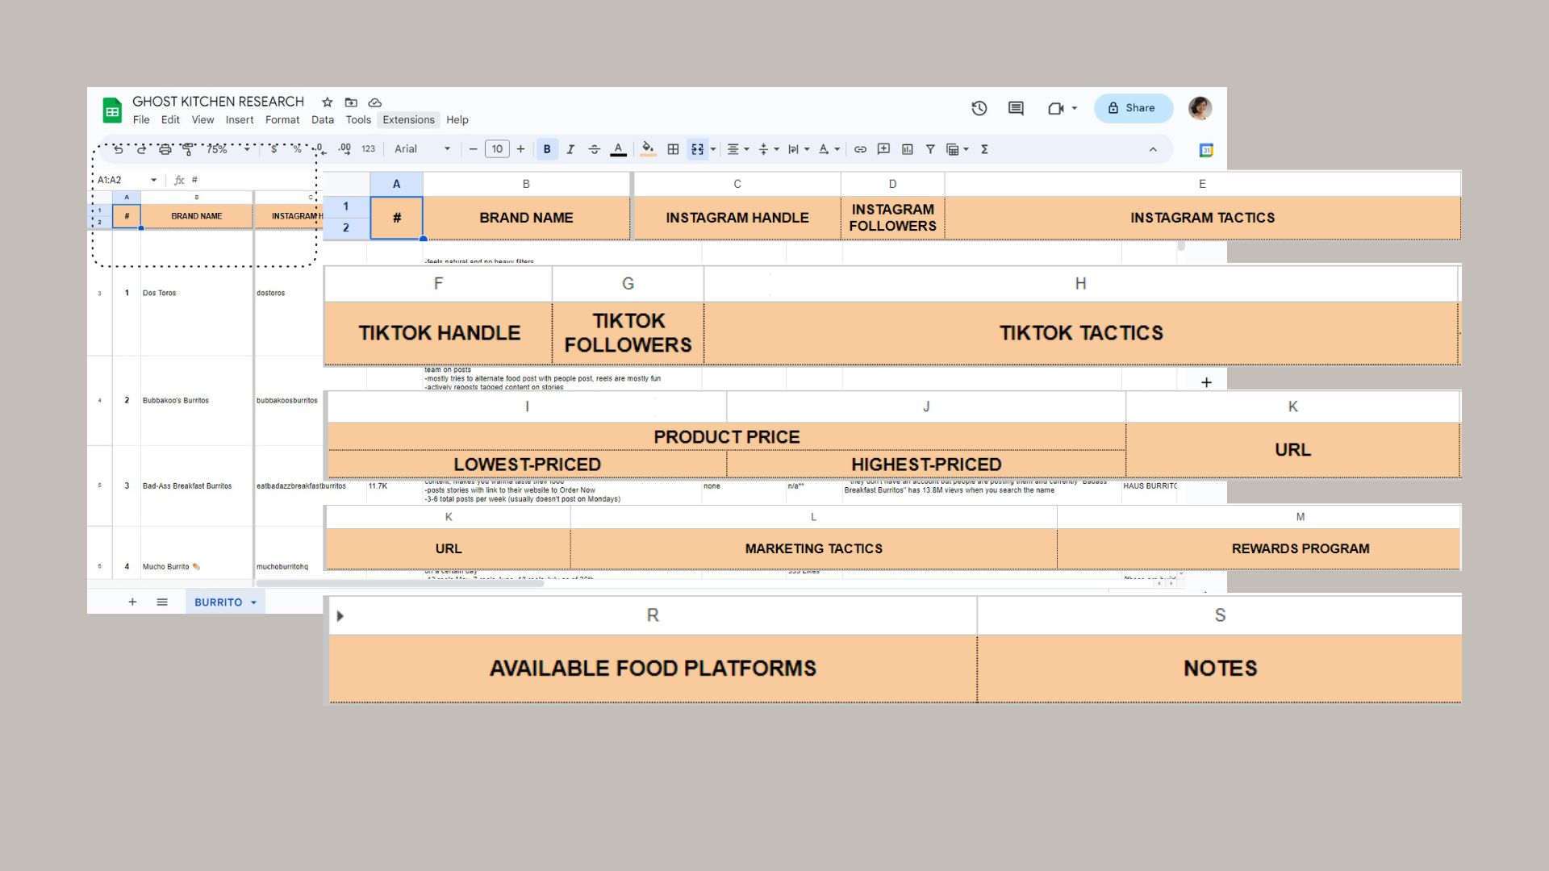Viewport: 1549px width, 871px height.
Task: Click the fill color paint bucket
Action: click(x=647, y=149)
